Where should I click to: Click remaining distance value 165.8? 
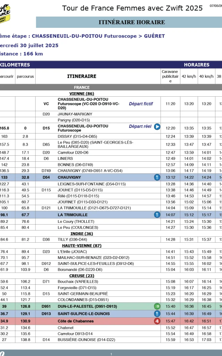[x=4, y=128]
